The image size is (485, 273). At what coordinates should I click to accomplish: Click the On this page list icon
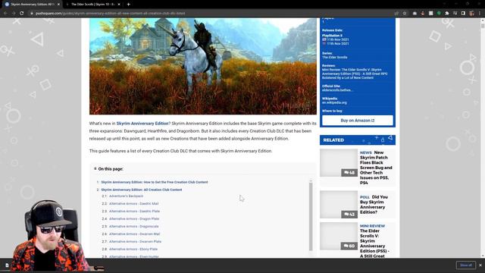pyautogui.click(x=95, y=168)
